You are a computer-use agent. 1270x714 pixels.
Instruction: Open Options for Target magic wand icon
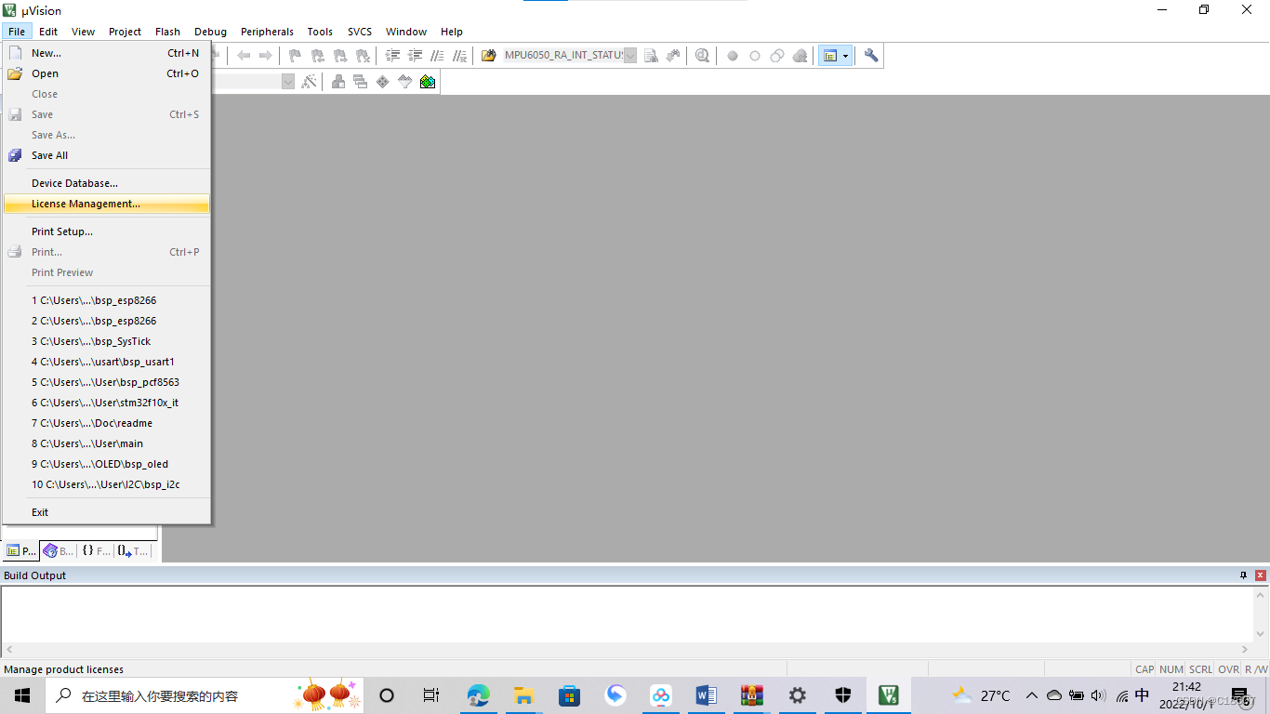tap(310, 82)
